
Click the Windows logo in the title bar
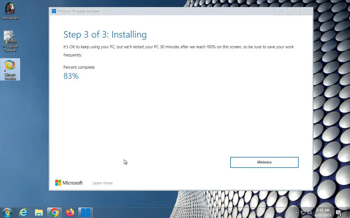point(54,11)
